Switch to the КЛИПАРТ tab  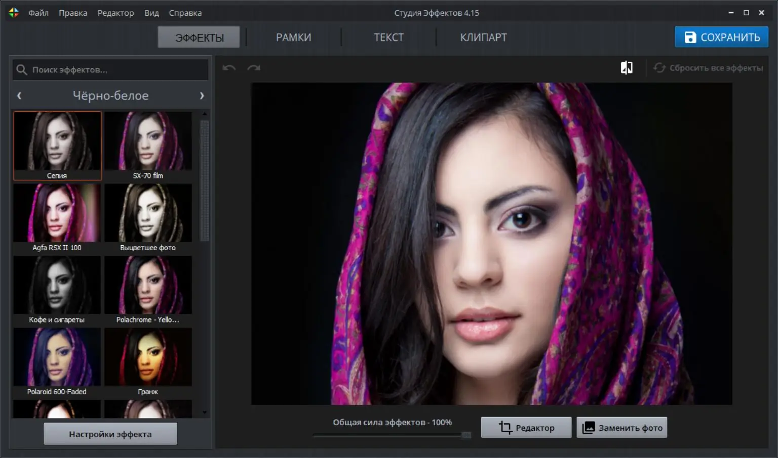click(483, 37)
